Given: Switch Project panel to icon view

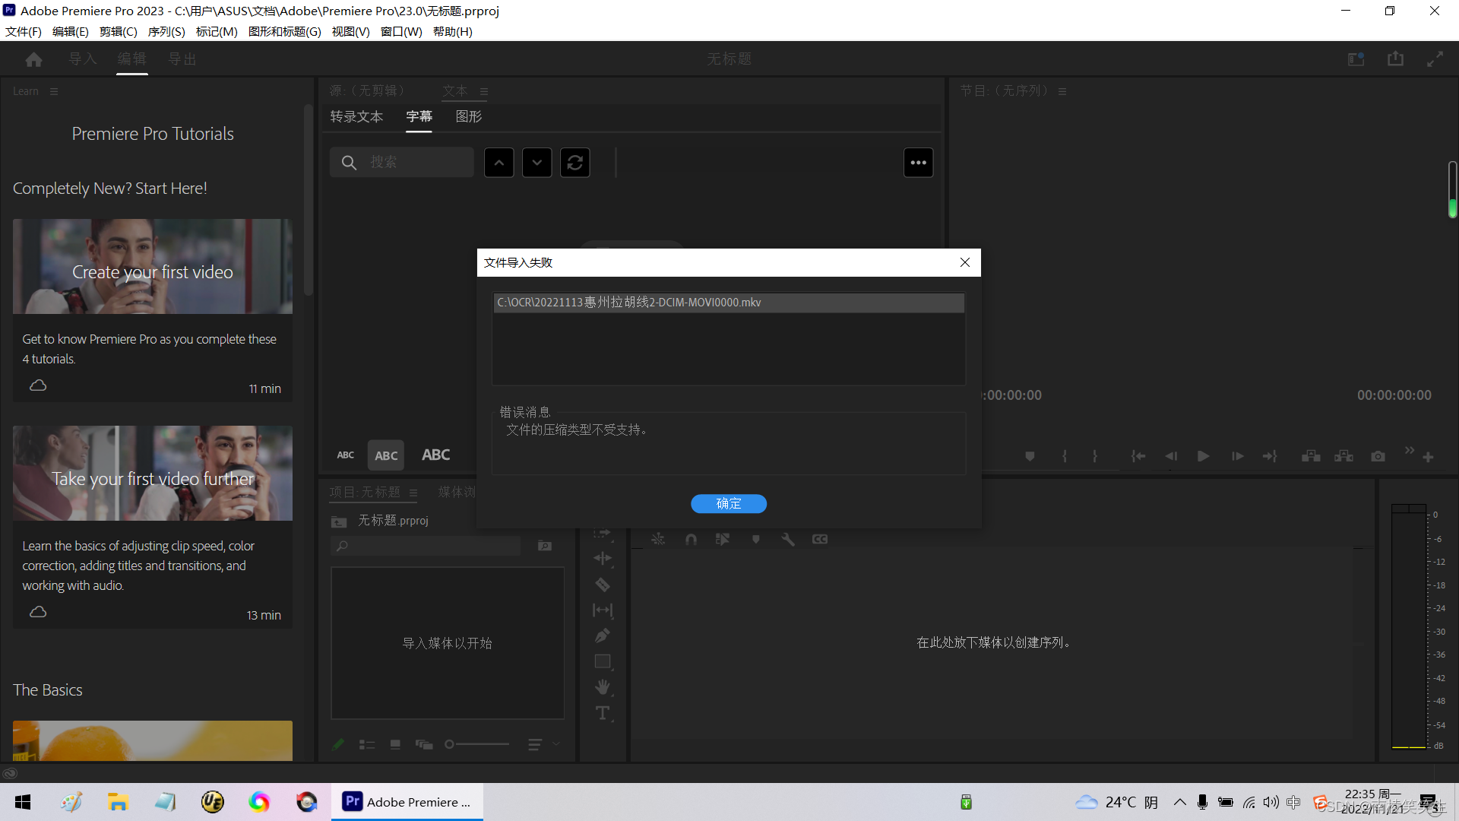Looking at the screenshot, I should pos(395,744).
